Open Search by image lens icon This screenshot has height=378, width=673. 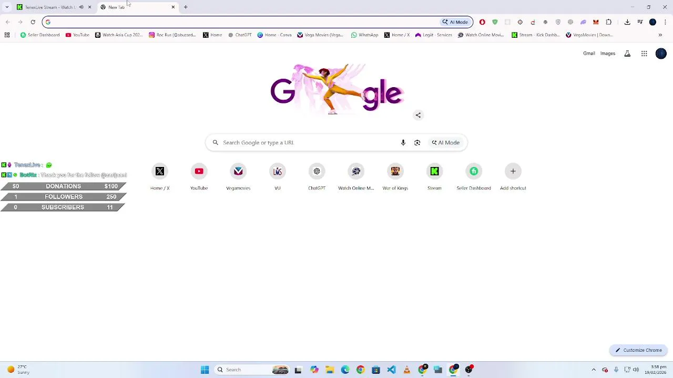(x=417, y=142)
